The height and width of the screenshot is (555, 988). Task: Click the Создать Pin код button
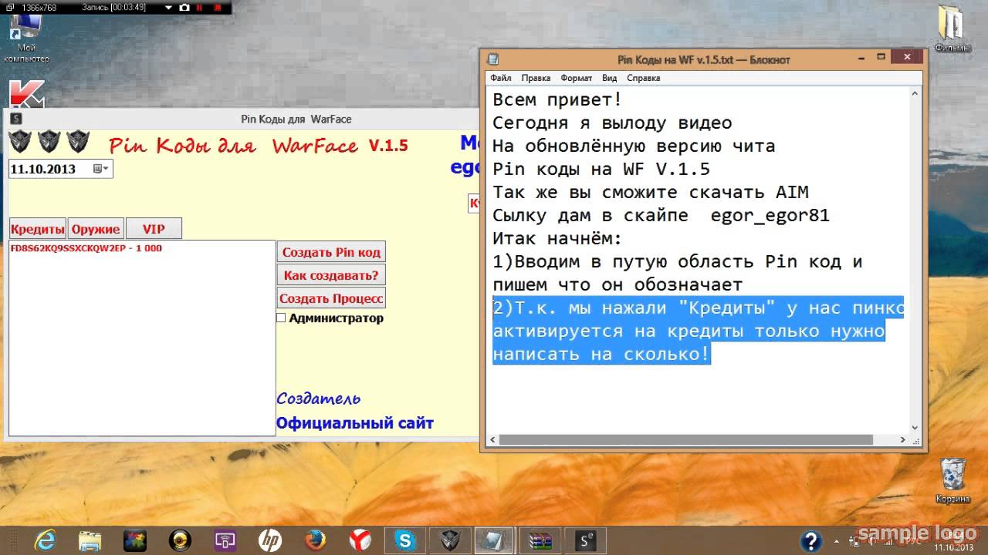331,252
